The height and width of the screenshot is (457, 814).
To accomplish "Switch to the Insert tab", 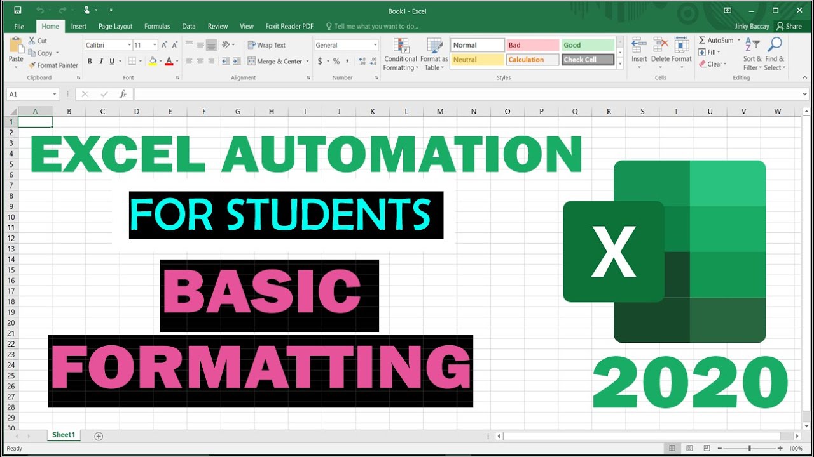I will point(79,27).
